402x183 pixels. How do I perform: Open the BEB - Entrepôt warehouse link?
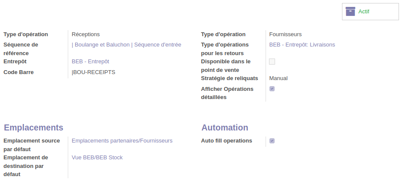point(90,62)
